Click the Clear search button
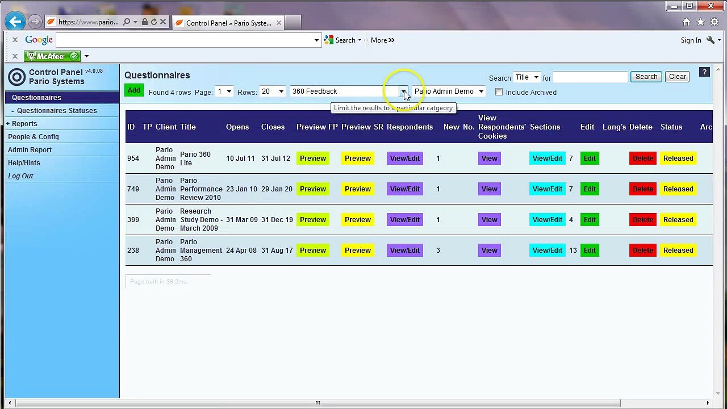 [x=678, y=77]
